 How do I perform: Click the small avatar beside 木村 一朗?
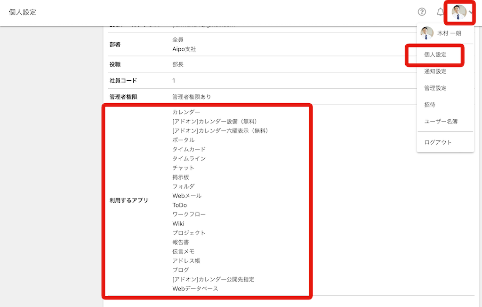click(426, 33)
